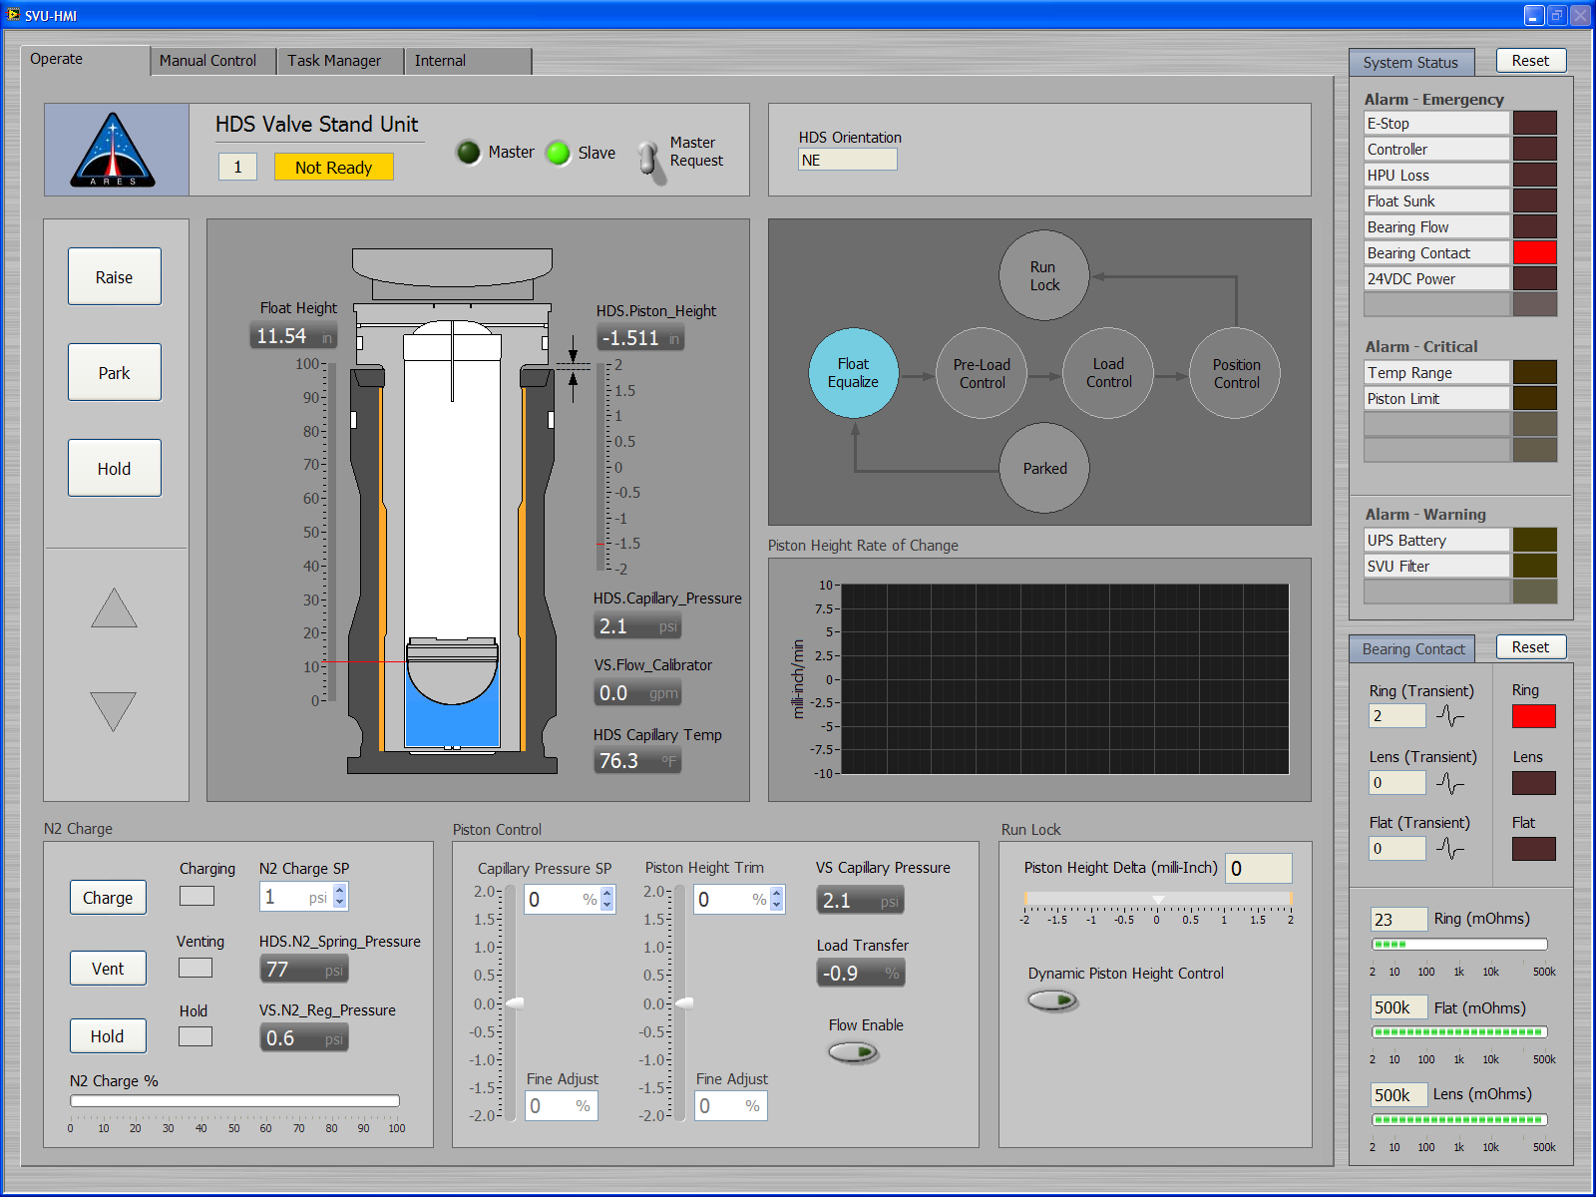1596x1197 pixels.
Task: Click the HDS Orientation field
Action: click(847, 160)
